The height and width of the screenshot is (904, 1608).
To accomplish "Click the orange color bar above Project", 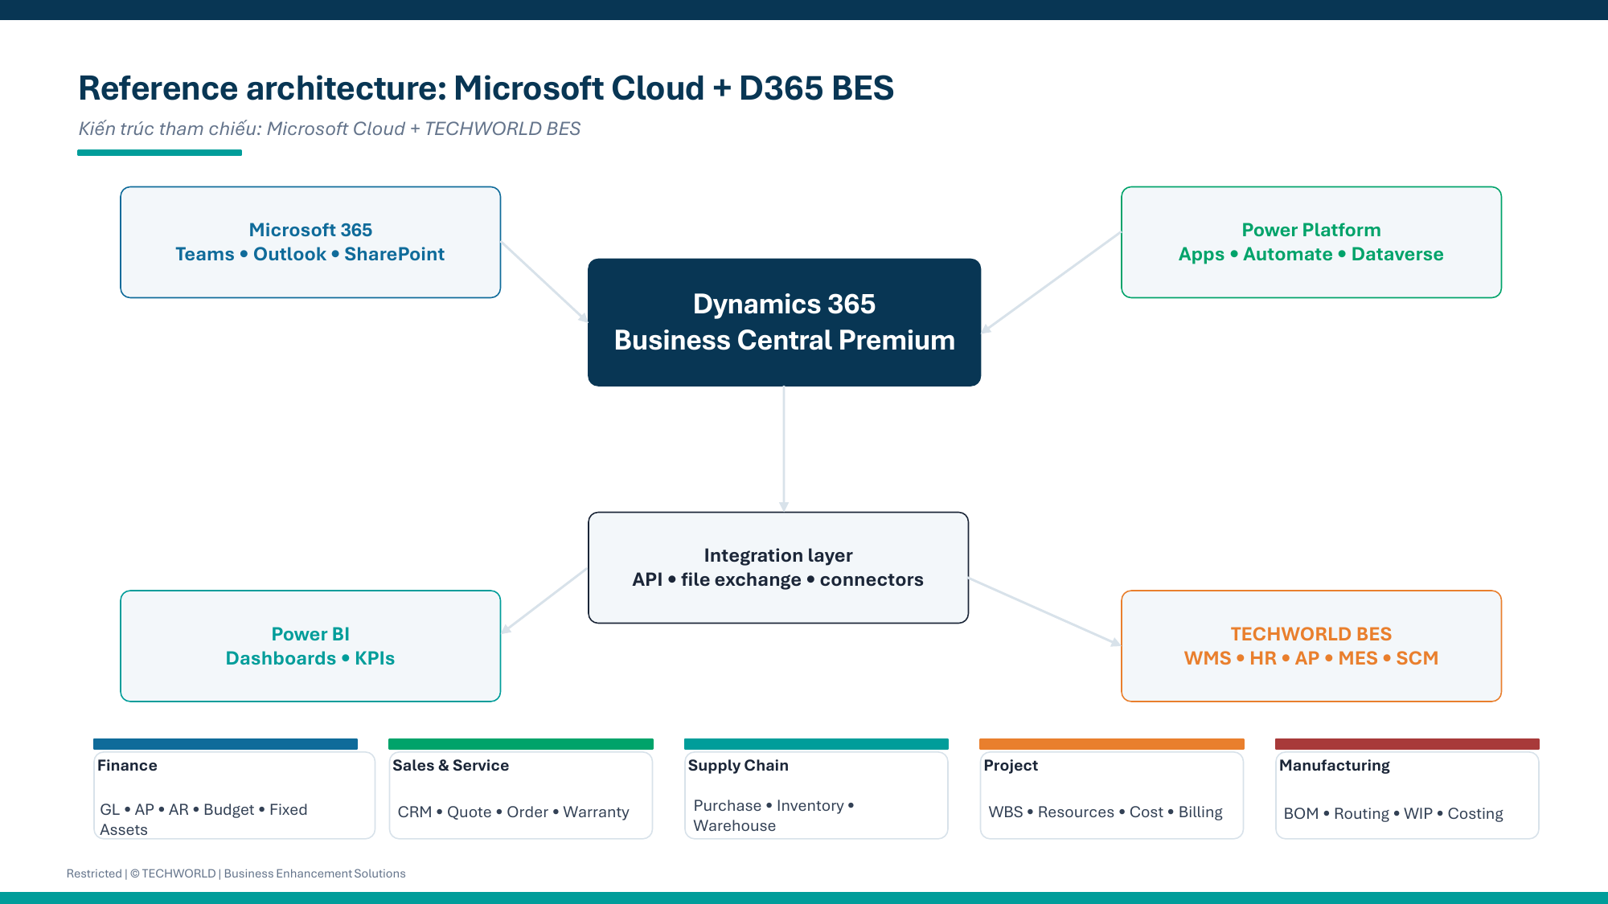I will [x=1112, y=744].
